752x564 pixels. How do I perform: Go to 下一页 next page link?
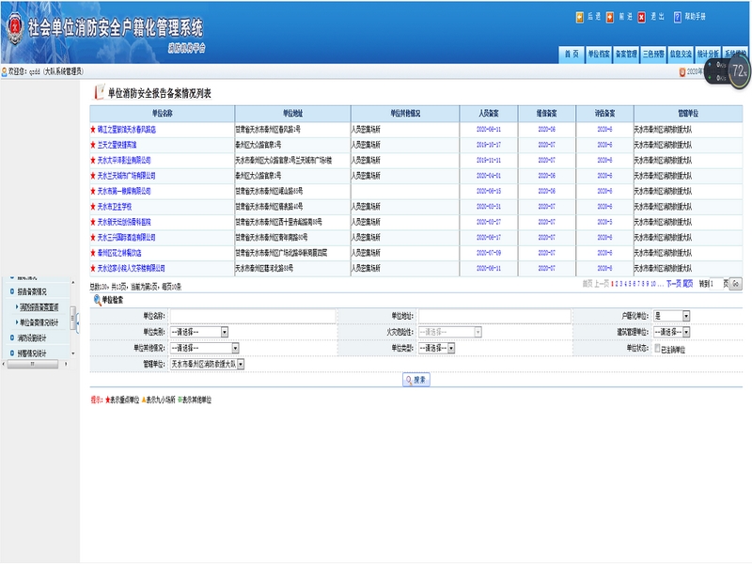point(673,283)
